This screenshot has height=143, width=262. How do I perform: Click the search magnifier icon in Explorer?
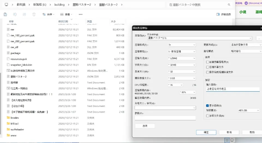coord(229,5)
